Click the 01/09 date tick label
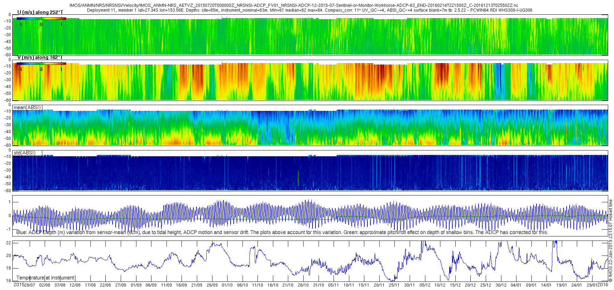This screenshot has height=290, width=614. coord(136,285)
